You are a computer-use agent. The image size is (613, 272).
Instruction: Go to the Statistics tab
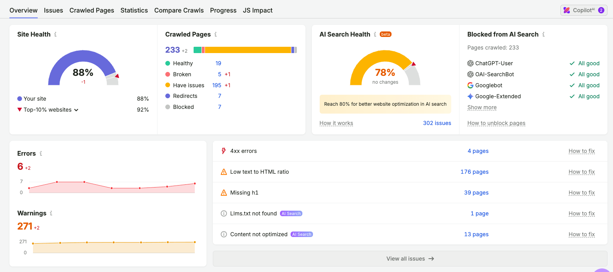point(134,10)
